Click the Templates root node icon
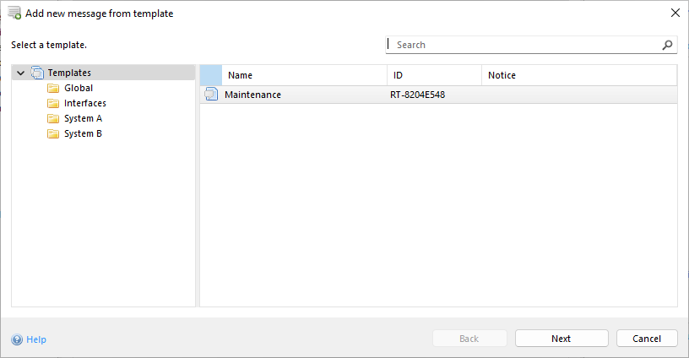The image size is (689, 358). pyautogui.click(x=37, y=73)
